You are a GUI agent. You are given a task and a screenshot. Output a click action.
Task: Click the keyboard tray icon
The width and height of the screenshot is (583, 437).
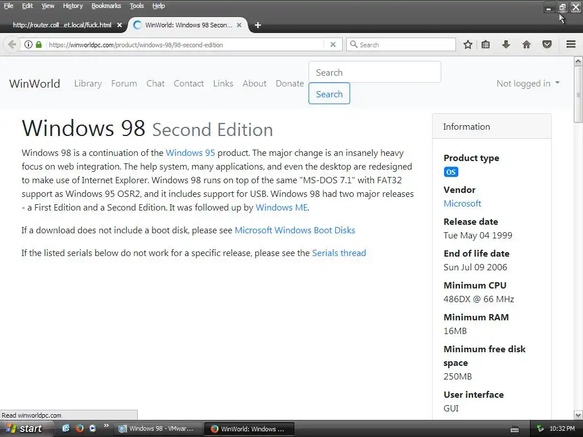[515, 429]
